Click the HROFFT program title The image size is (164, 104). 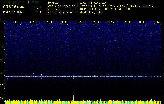click(x=16, y=2)
